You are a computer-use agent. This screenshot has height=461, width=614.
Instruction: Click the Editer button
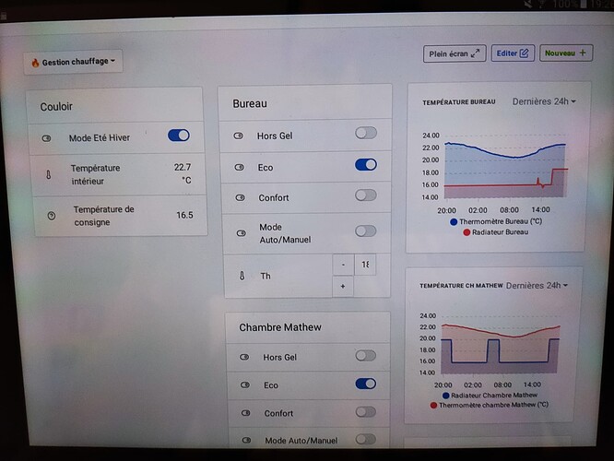coord(512,53)
